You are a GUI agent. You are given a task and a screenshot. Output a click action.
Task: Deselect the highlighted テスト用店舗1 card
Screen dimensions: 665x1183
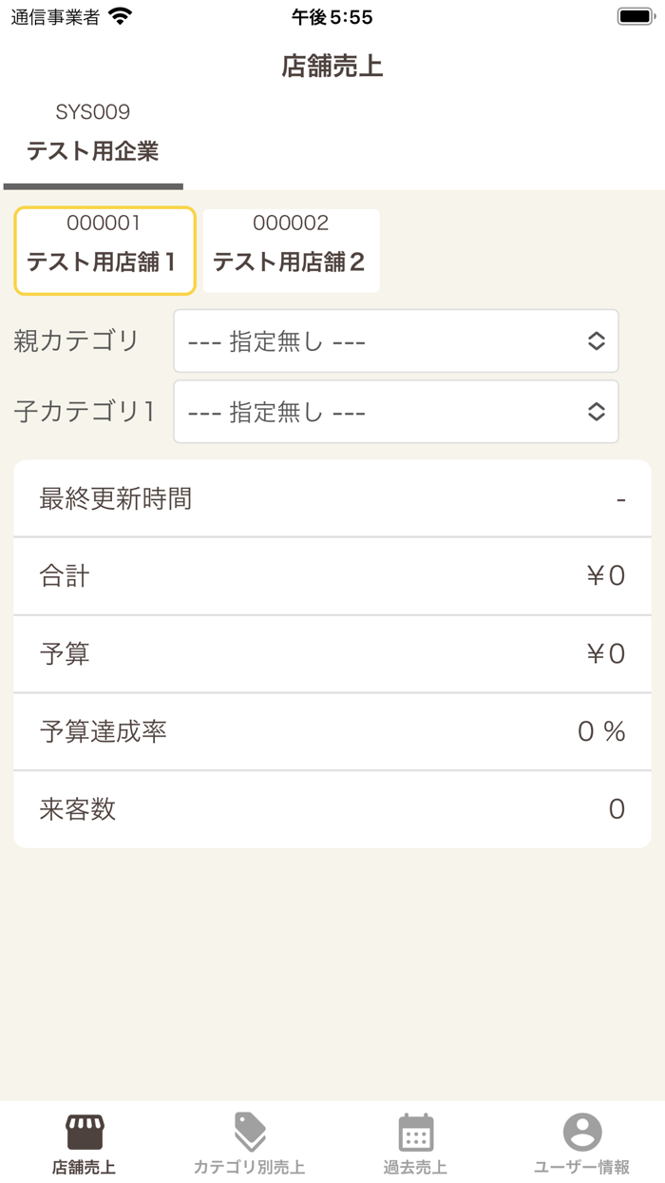click(104, 250)
